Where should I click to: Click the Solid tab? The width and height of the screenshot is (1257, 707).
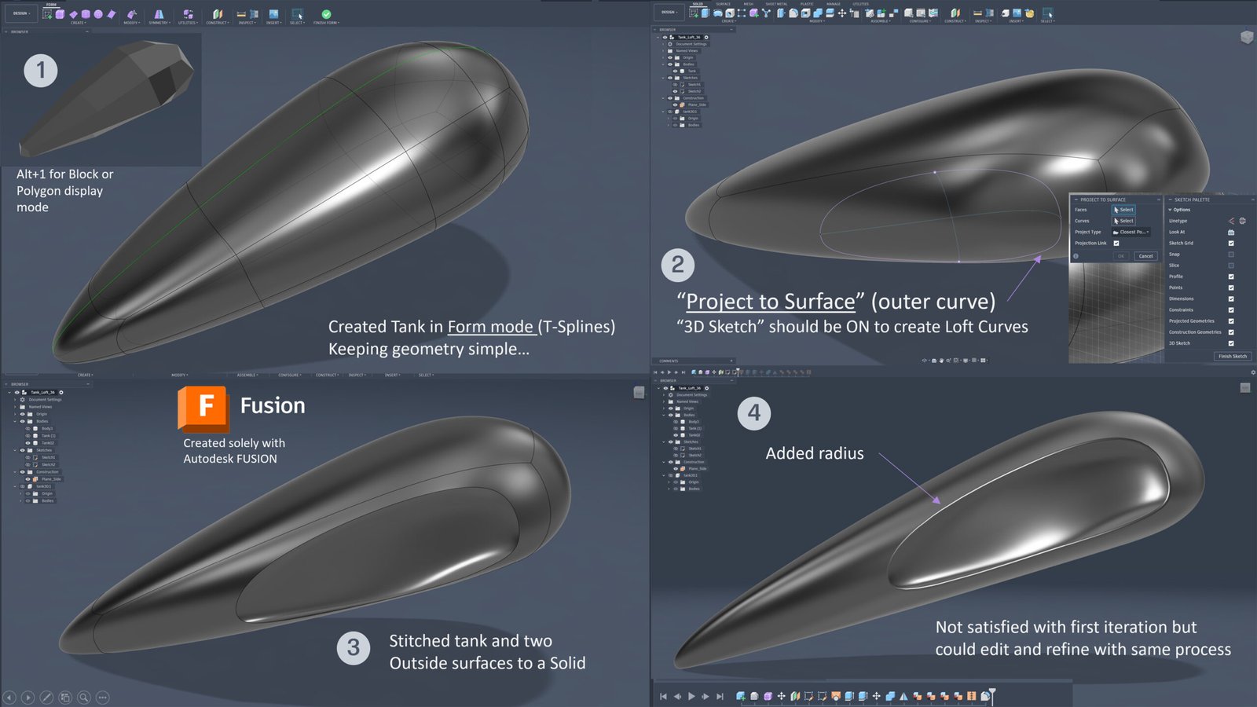698,4
